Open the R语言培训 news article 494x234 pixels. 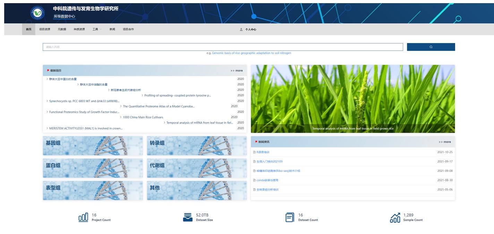(263, 152)
